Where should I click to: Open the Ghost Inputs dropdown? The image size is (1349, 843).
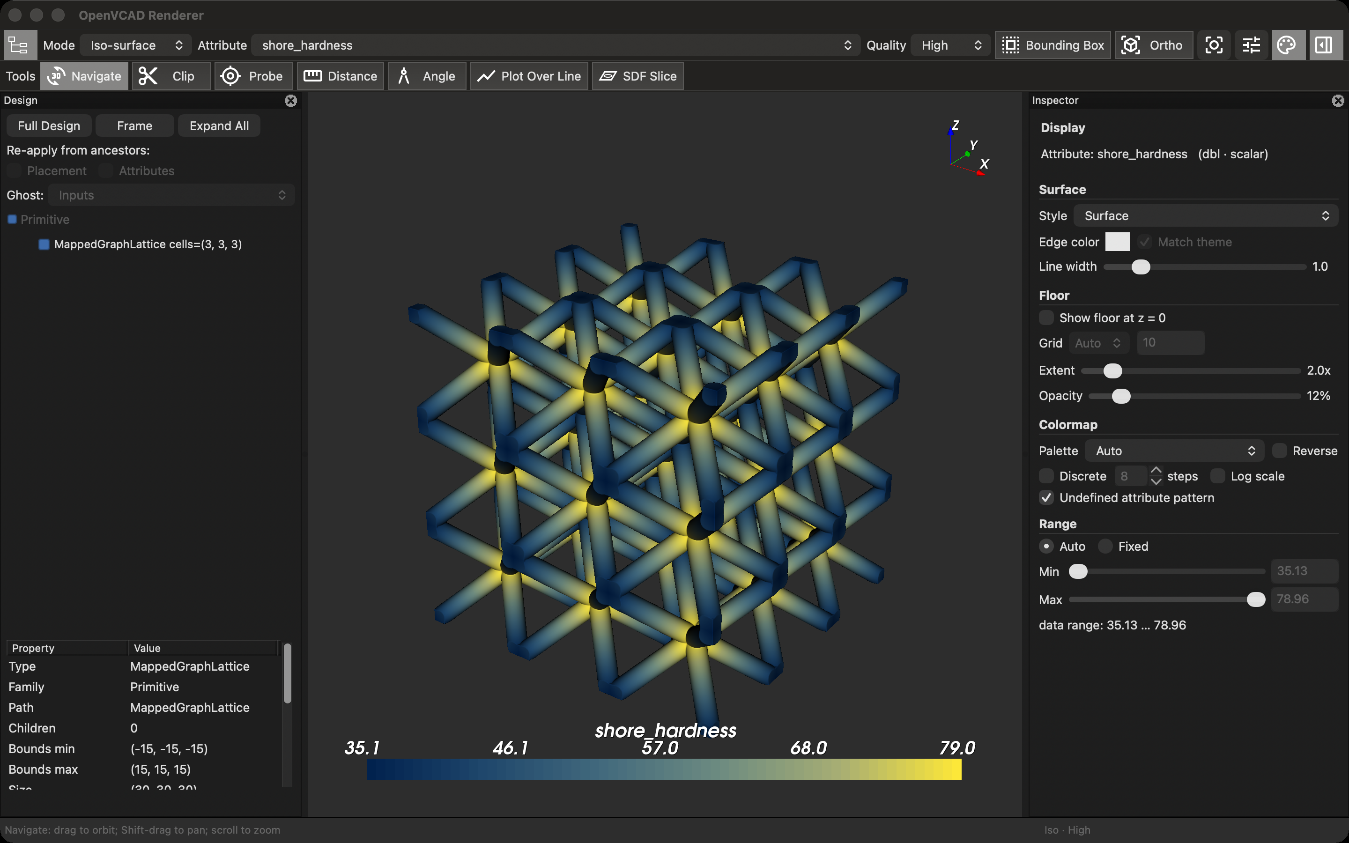171,195
